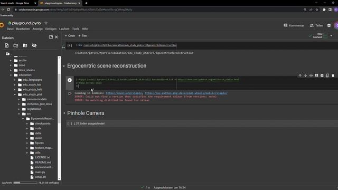Bookmark this page star icon
This screenshot has width=338, height=190.
[317, 9]
